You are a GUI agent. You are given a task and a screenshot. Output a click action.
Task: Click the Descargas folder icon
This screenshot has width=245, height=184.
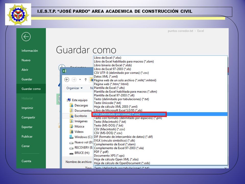coord(71,105)
